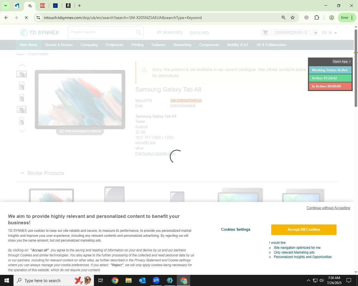This screenshot has width=358, height=286.
Task: Open Task View on the taskbar
Action: pos(101,280)
